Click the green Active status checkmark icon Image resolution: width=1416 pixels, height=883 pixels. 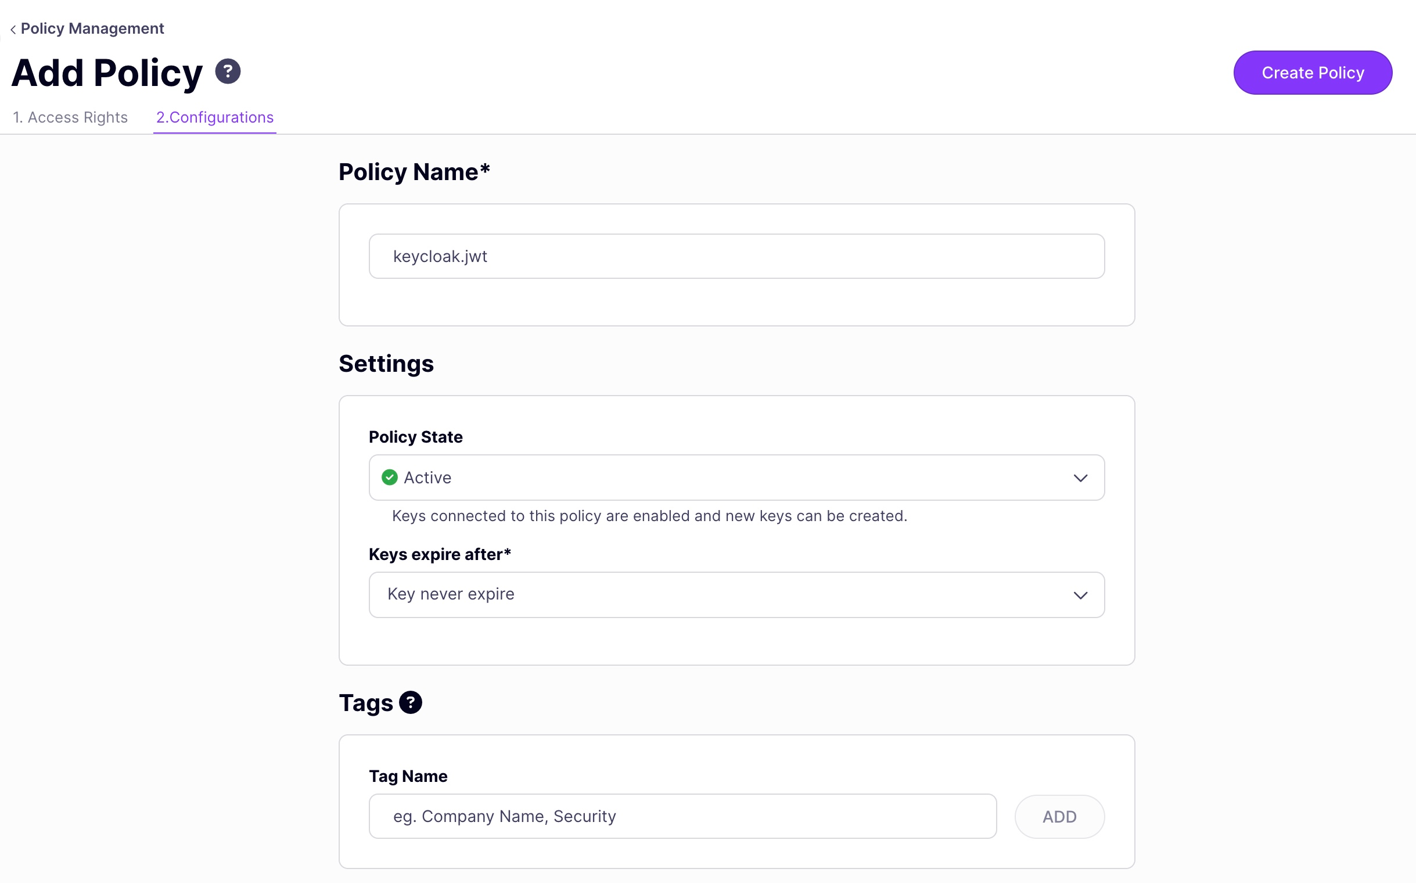pos(390,477)
